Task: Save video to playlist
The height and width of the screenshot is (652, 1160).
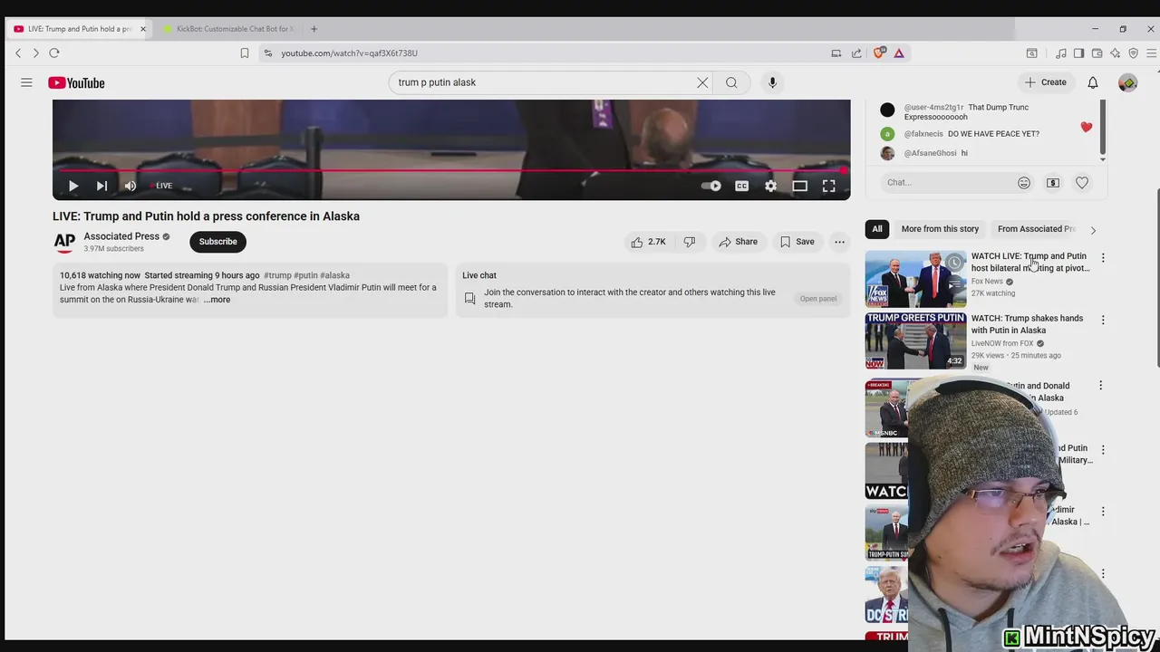Action: coord(797,242)
